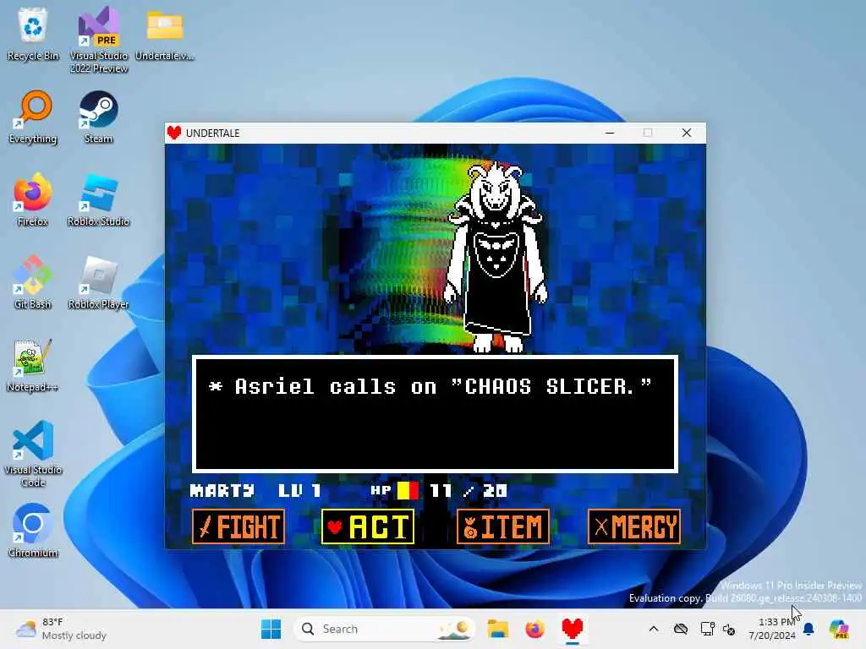Click the muted volume tray icon
Screen dimensions: 866x649
(729, 629)
